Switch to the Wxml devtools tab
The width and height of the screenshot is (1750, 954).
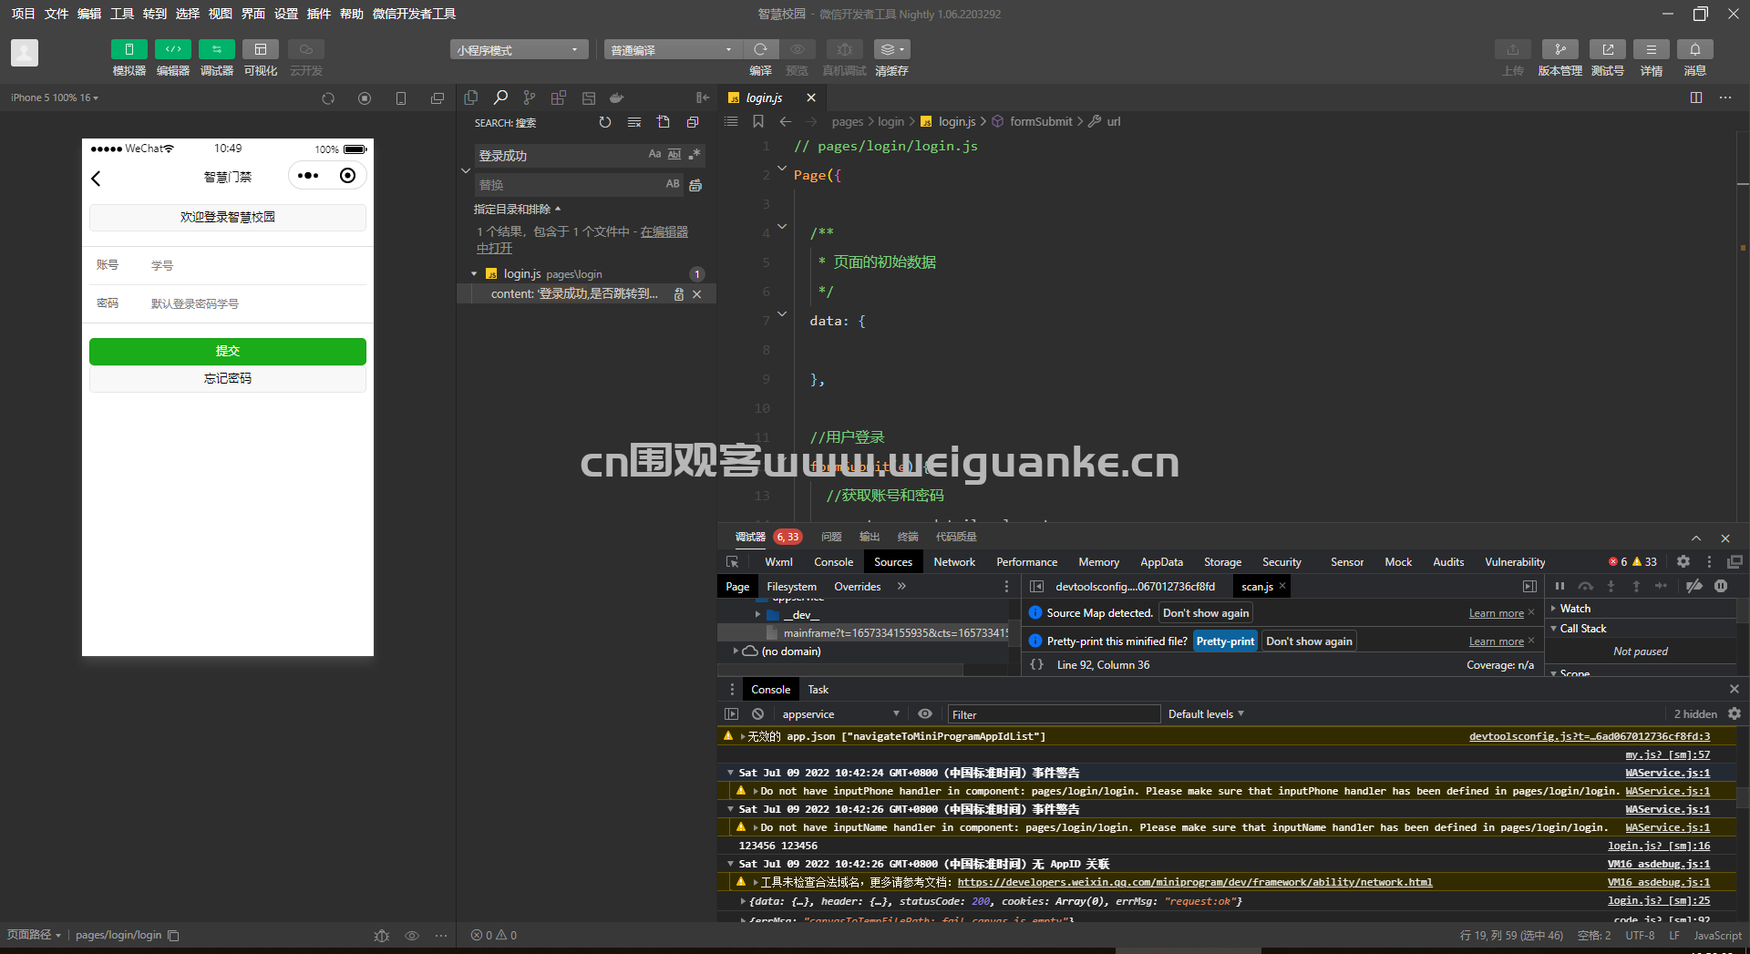pos(778,562)
